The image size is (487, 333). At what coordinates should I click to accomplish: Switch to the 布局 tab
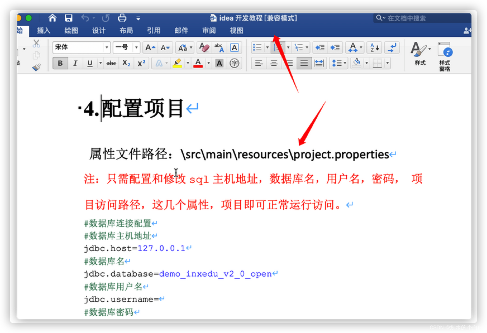click(126, 30)
